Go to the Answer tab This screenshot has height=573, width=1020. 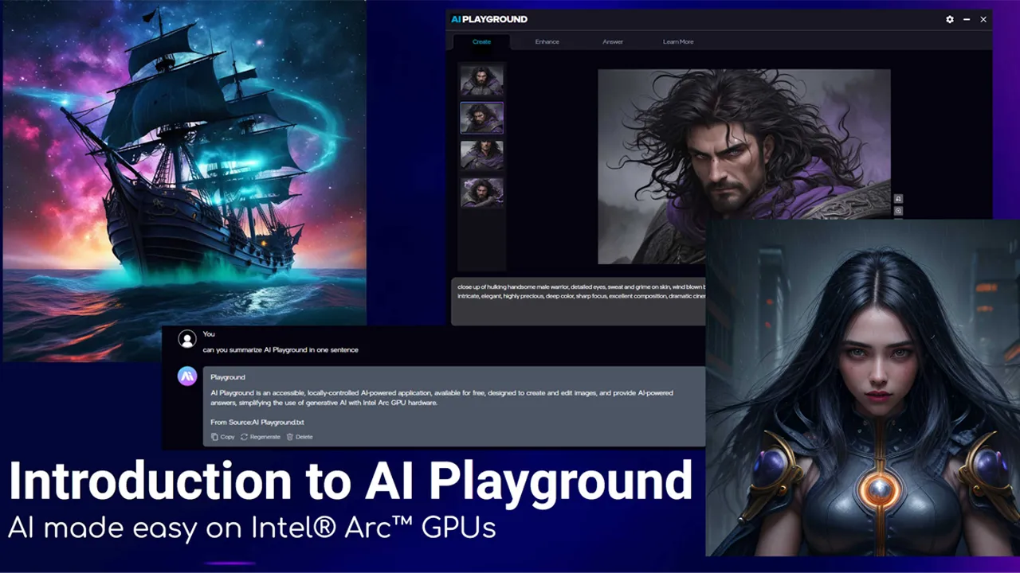point(613,41)
